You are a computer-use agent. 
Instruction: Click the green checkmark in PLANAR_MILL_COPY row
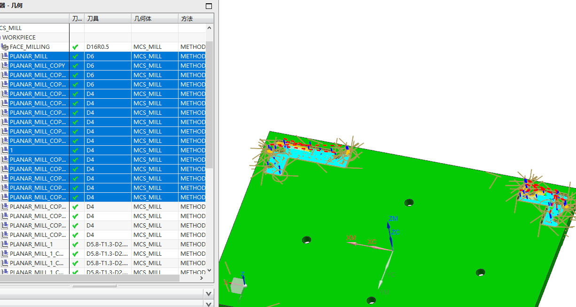[x=75, y=66]
